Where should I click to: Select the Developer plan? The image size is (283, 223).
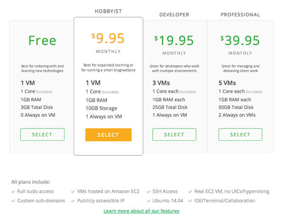pyautogui.click(x=174, y=134)
